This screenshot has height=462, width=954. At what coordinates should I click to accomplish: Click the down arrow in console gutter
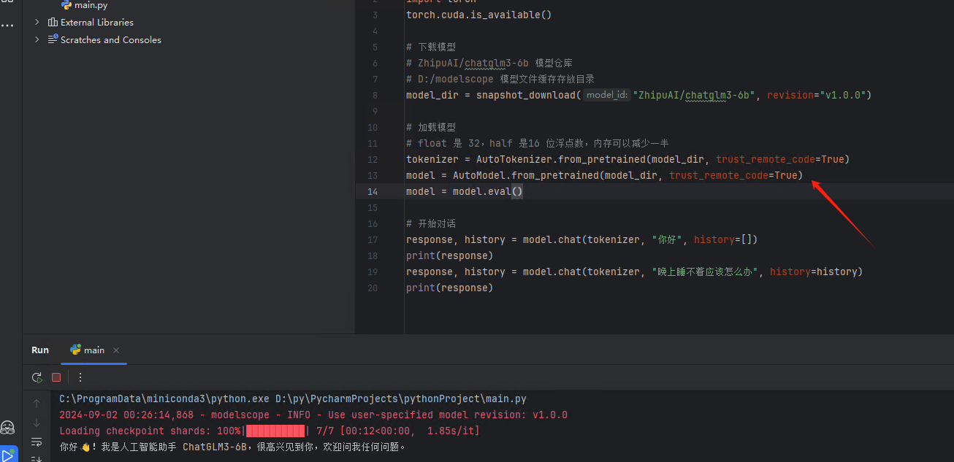tap(37, 423)
